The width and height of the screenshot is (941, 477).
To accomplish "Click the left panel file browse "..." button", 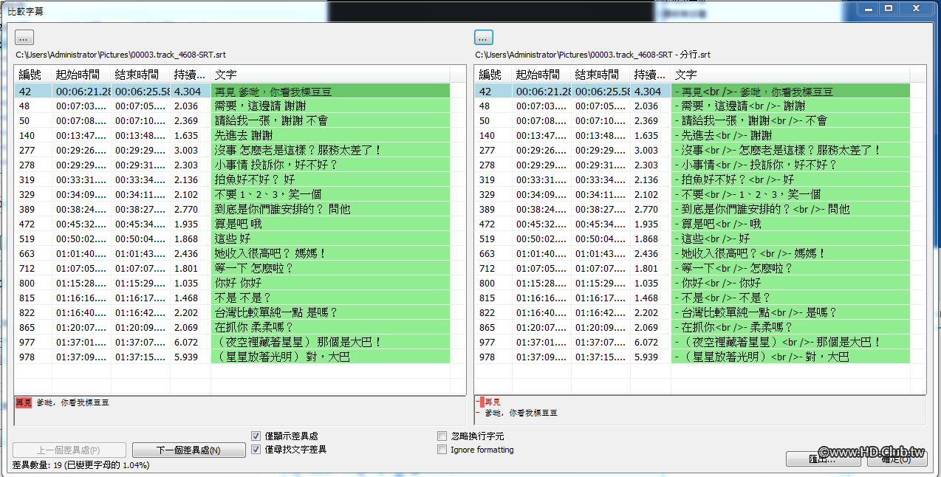I will [23, 36].
